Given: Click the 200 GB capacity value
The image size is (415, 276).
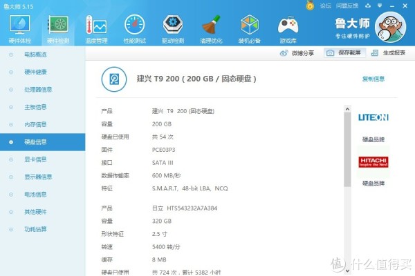Looking at the screenshot, I should click(x=162, y=124).
